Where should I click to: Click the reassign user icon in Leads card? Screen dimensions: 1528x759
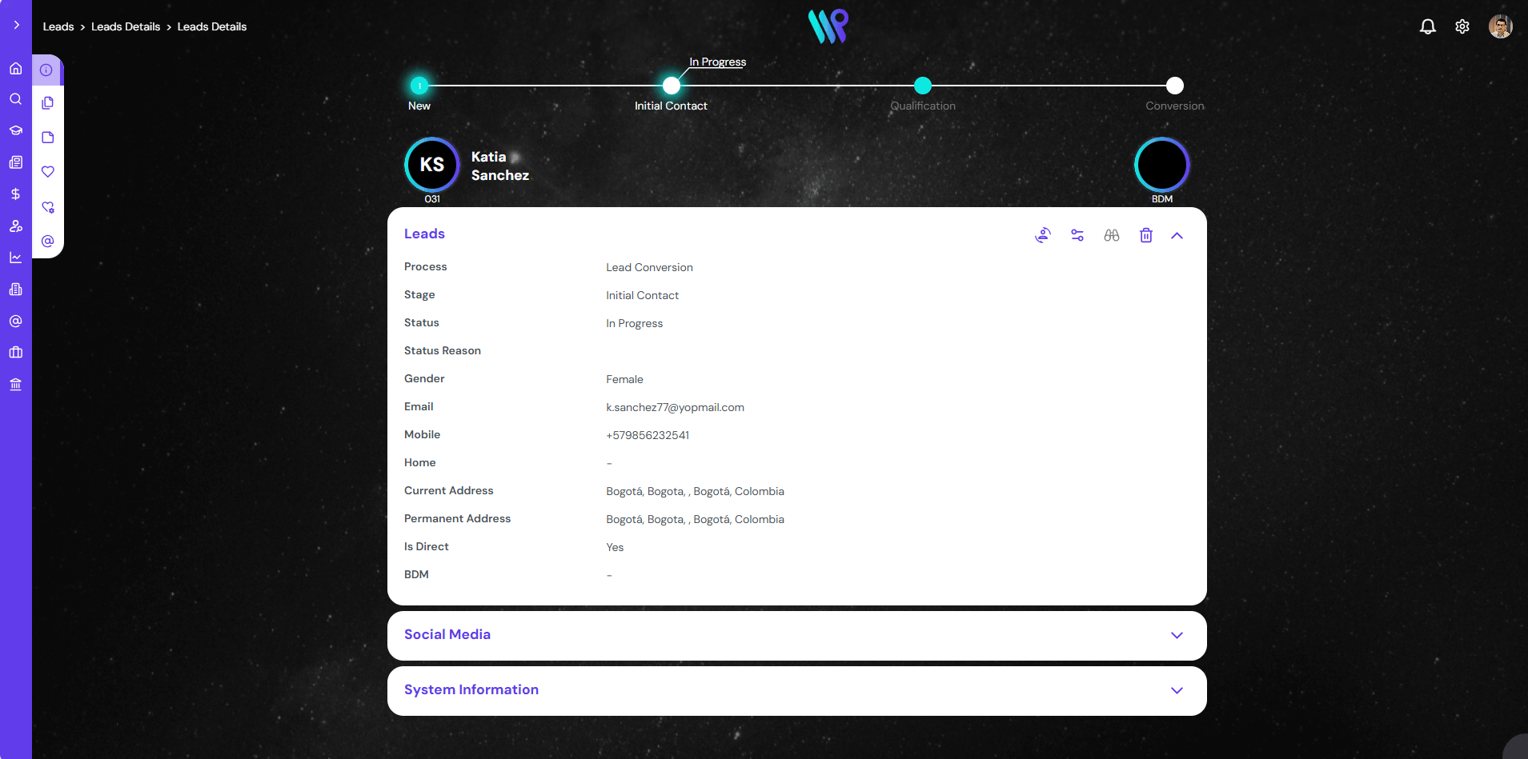pos(1042,235)
